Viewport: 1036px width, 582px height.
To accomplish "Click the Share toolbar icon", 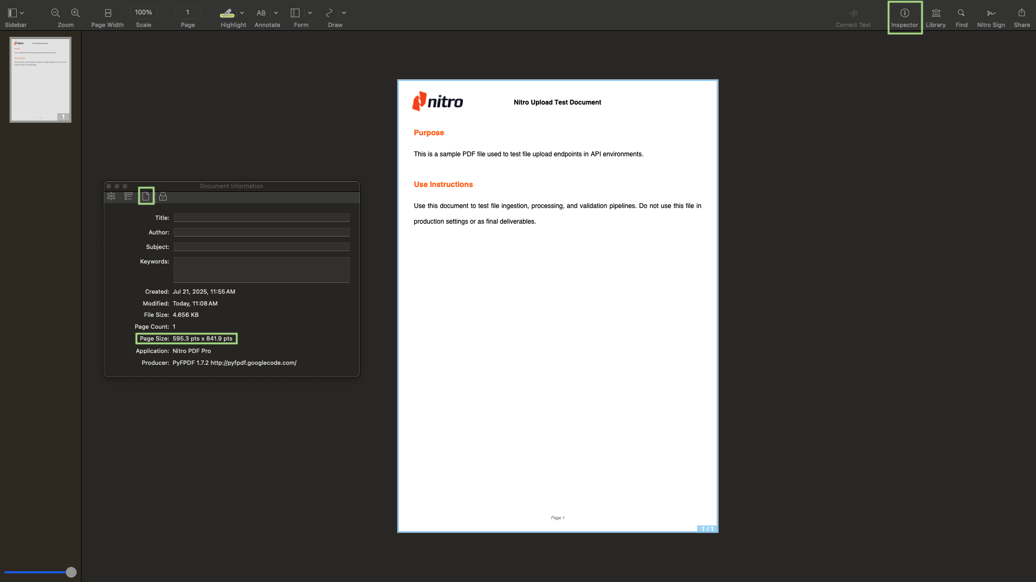I will (x=1021, y=13).
